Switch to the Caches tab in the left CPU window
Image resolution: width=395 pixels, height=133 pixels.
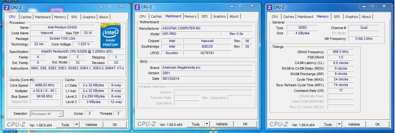point(26,17)
